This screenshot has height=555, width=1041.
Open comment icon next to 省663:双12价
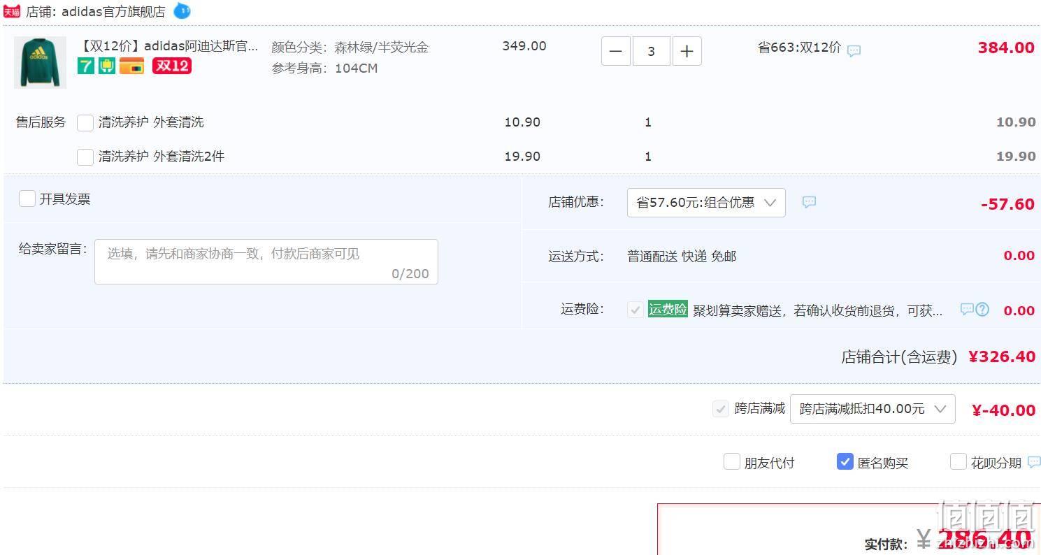(854, 50)
